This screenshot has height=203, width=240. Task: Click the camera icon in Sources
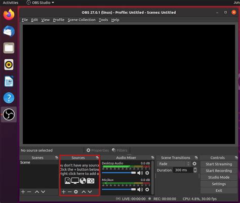(91, 181)
